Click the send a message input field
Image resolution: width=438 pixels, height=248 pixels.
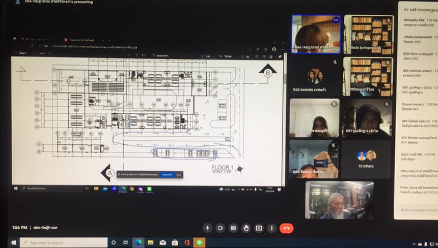coord(419,209)
